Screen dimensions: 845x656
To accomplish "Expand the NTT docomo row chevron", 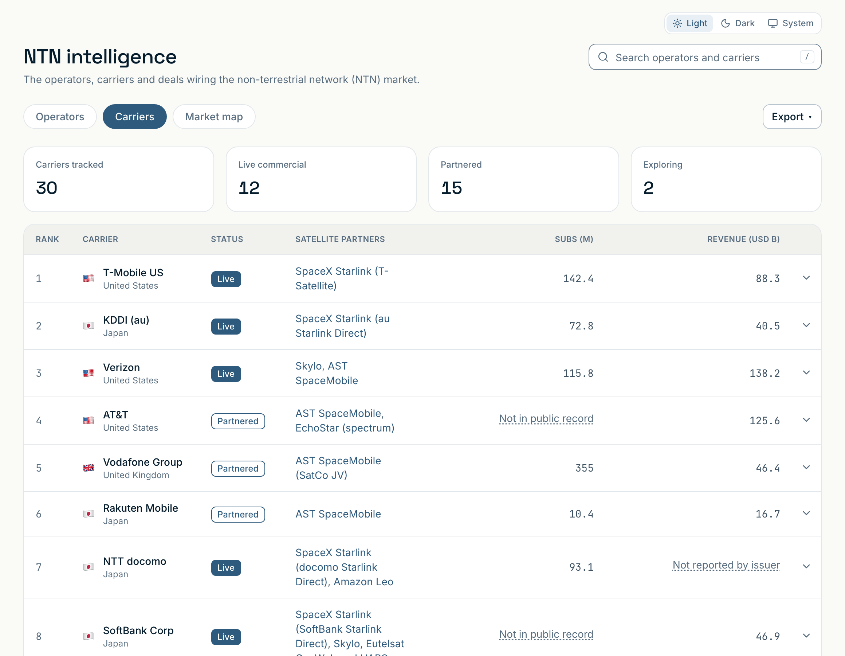I will pyautogui.click(x=806, y=567).
